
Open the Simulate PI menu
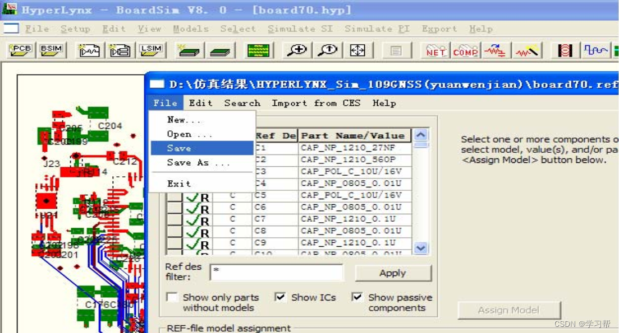pos(377,29)
